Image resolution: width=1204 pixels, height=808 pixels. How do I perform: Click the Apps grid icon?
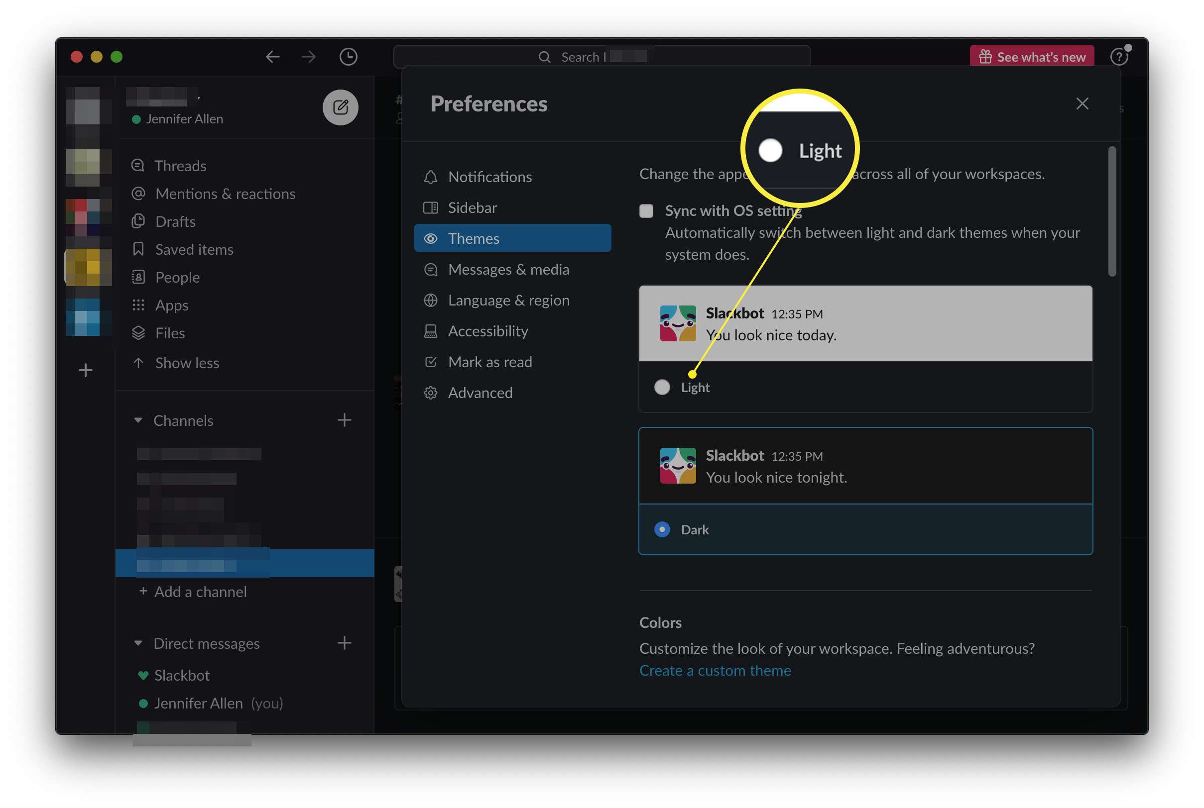click(137, 304)
